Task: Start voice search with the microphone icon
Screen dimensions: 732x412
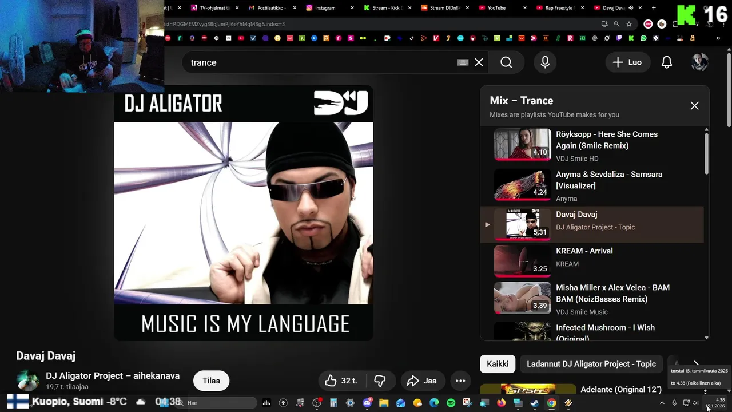Action: [545, 62]
